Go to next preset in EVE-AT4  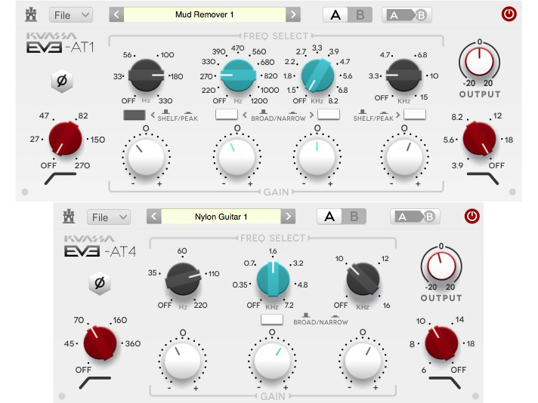click(288, 217)
